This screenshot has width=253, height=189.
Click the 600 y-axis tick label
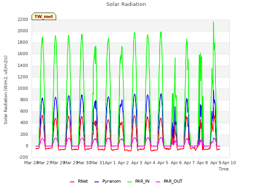24,111
